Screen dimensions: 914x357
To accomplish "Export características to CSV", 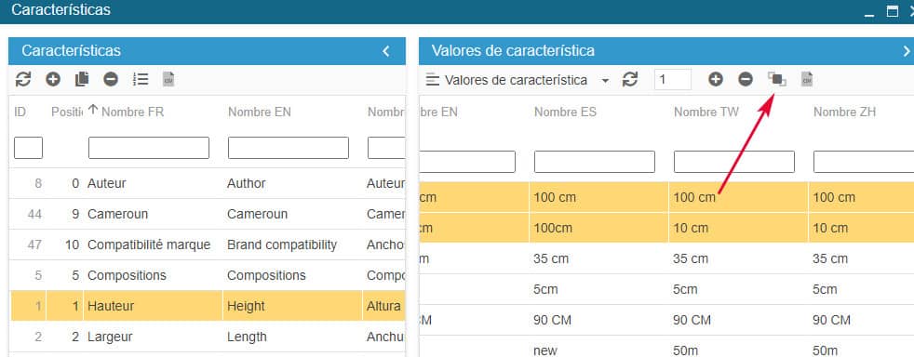I will (x=168, y=79).
